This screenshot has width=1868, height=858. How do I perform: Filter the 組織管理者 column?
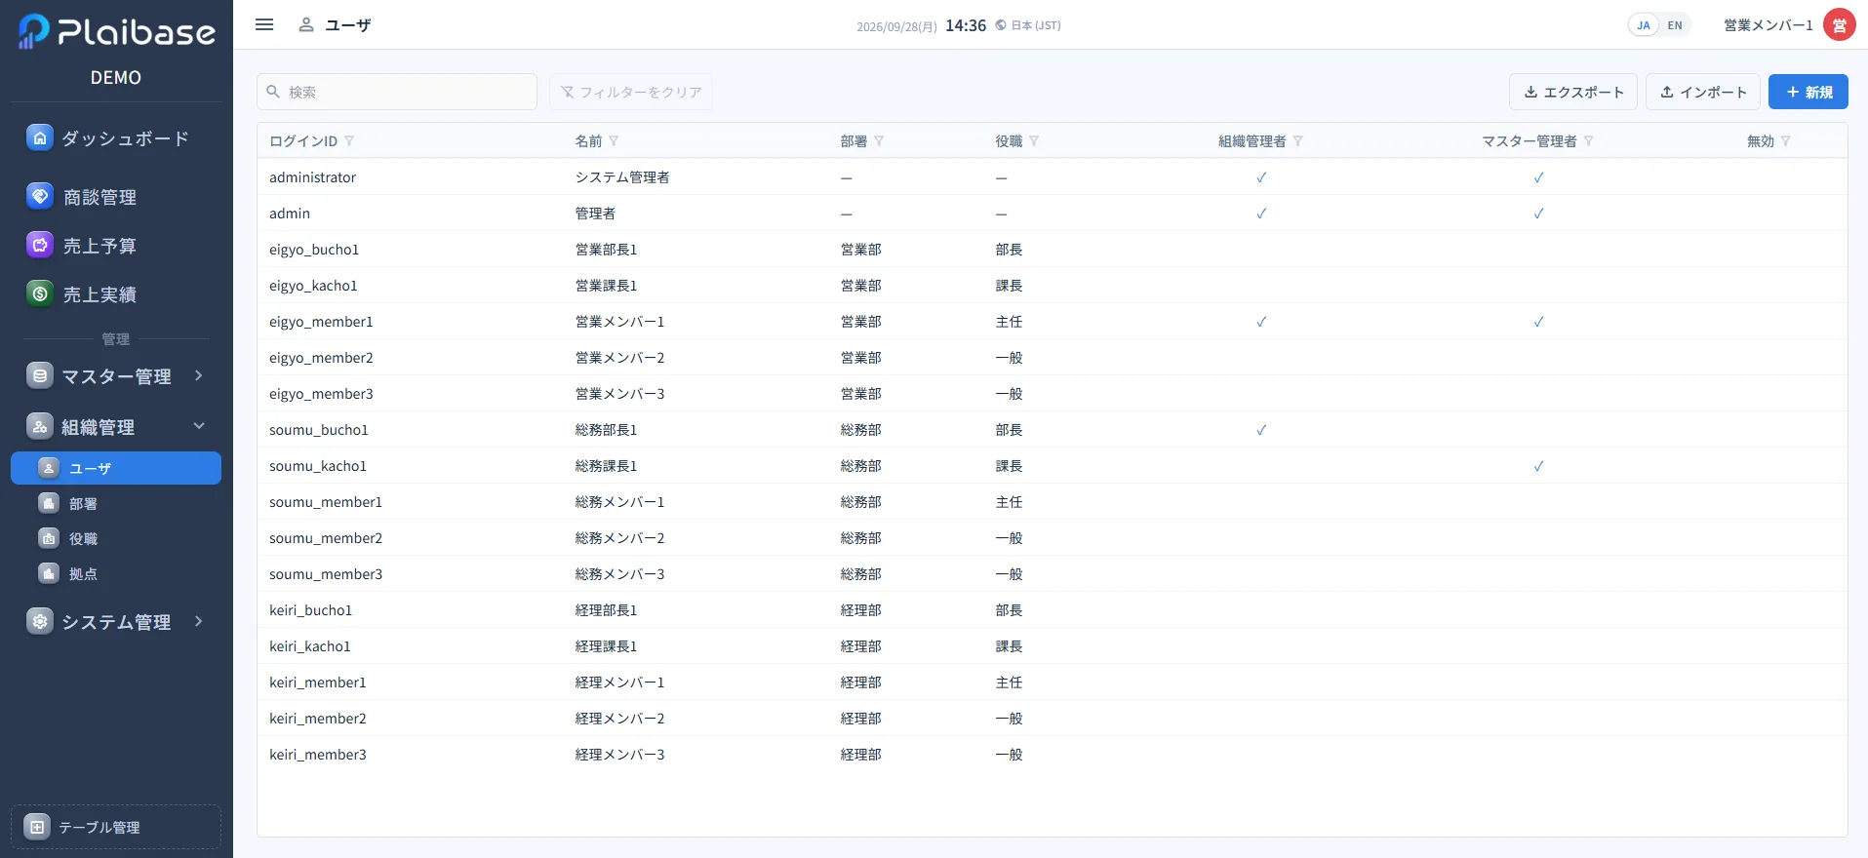1298,141
